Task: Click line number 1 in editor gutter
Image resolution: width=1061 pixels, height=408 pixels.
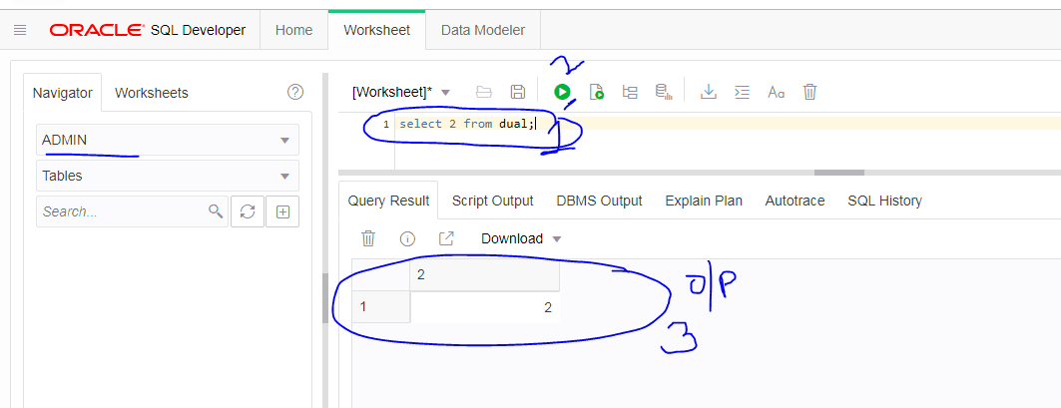Action: click(385, 124)
